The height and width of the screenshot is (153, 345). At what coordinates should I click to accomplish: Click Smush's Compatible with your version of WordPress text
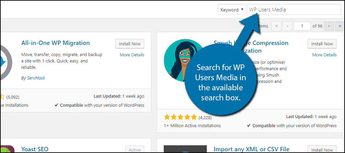point(291,126)
